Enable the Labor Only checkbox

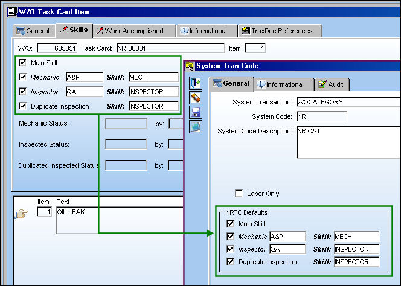click(x=239, y=194)
